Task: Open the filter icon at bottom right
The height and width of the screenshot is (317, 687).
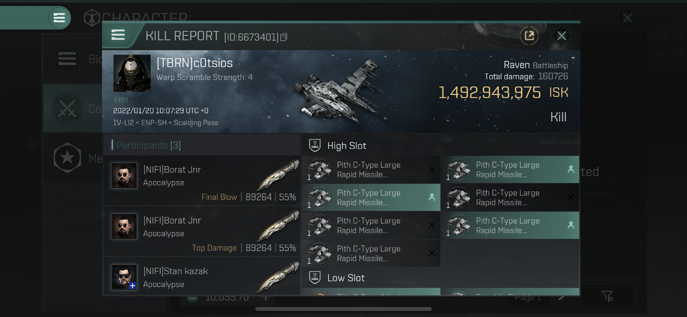Action: [607, 296]
